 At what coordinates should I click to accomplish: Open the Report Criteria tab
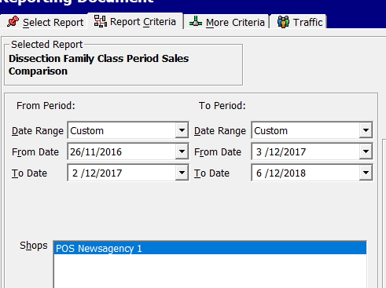(135, 21)
